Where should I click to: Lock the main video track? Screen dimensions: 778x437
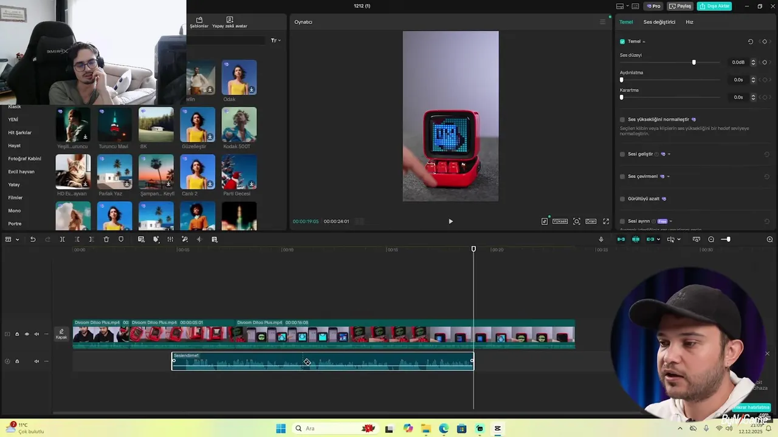point(17,334)
